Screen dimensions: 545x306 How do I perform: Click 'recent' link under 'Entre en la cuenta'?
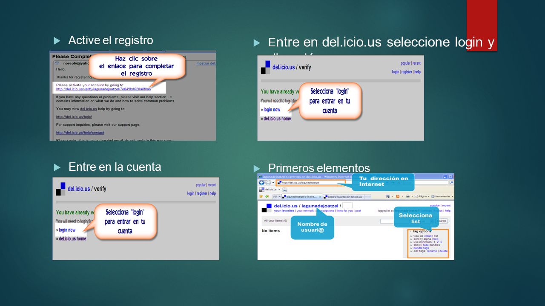point(212,185)
